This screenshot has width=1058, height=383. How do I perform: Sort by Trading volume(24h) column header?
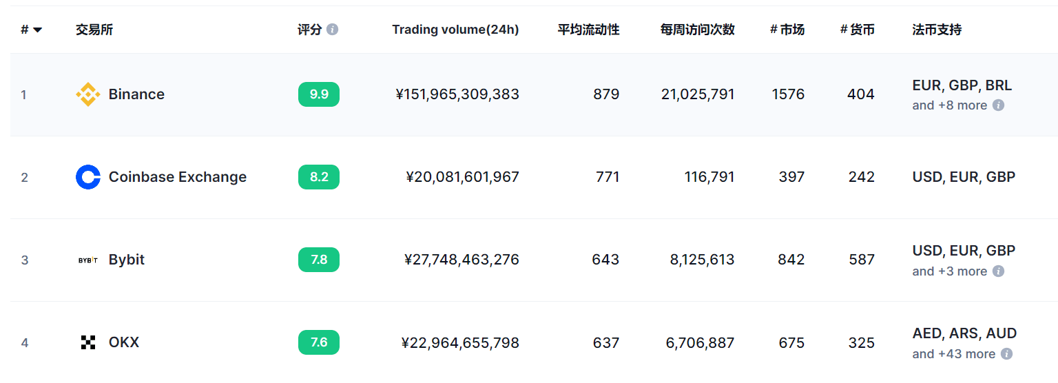455,30
